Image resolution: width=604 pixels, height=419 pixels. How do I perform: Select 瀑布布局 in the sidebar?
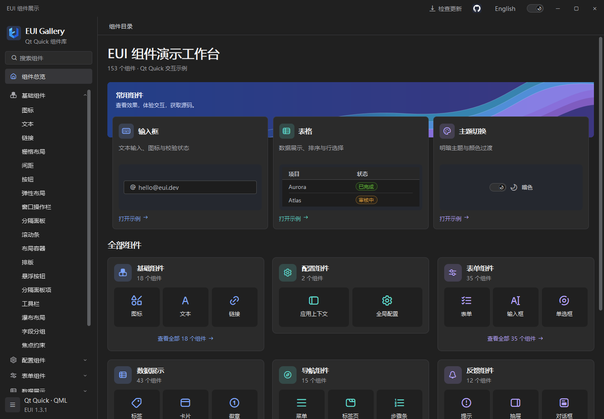click(34, 318)
